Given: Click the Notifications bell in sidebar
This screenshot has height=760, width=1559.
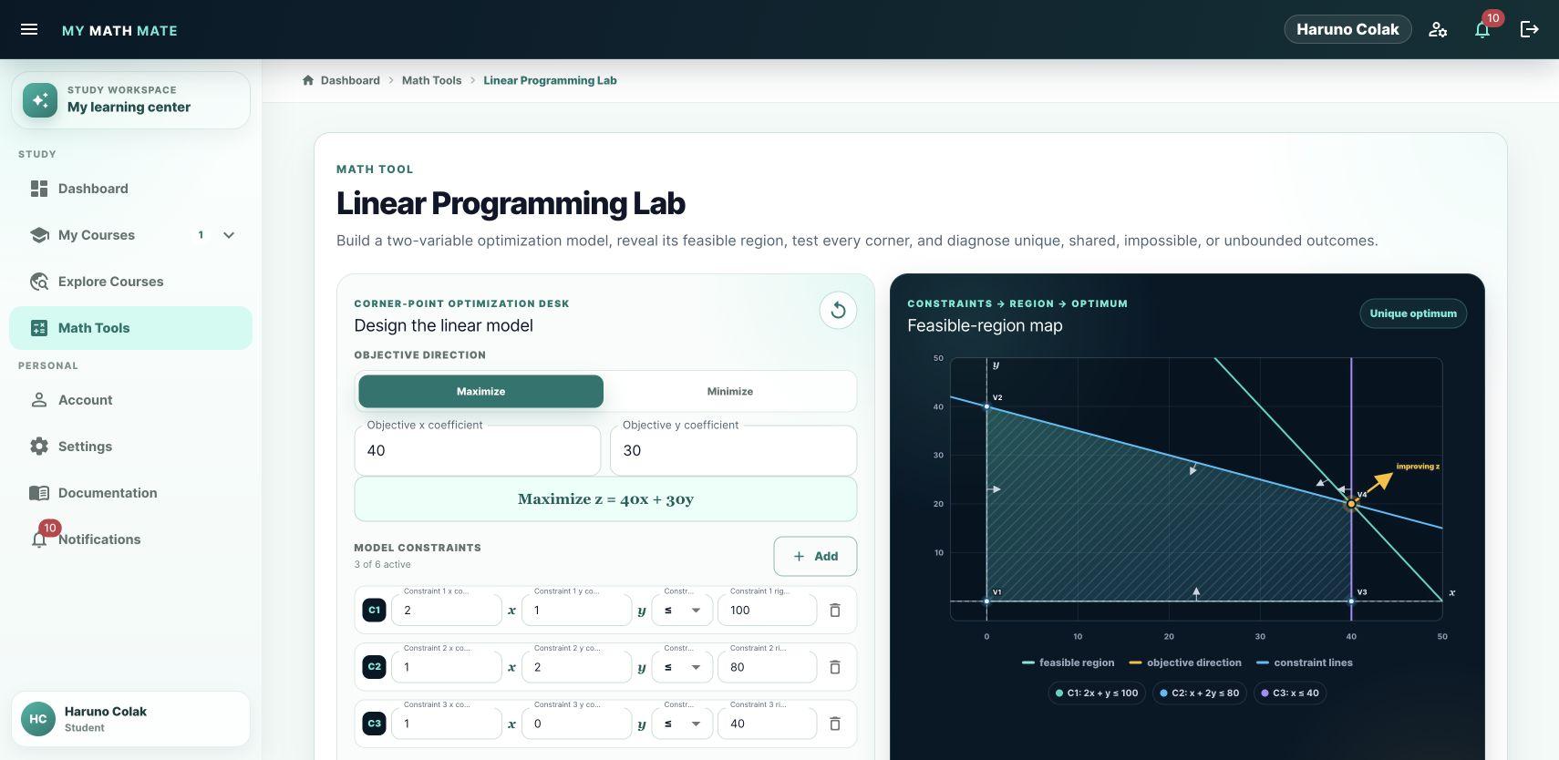Looking at the screenshot, I should click(39, 539).
